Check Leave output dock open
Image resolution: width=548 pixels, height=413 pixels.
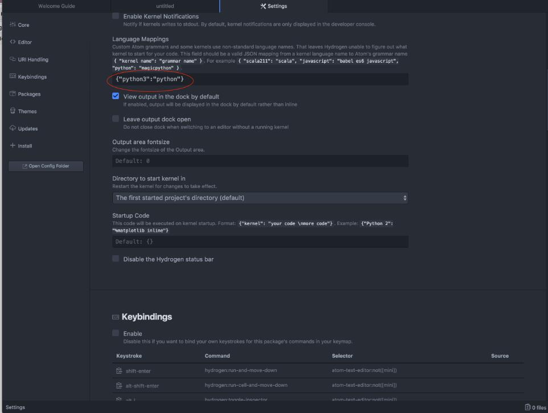tap(116, 119)
